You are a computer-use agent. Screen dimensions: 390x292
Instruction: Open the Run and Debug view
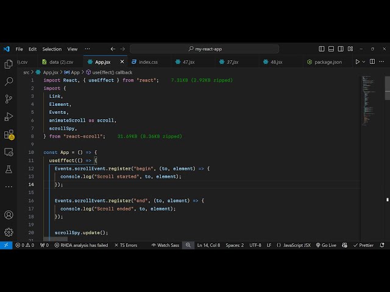(x=9, y=116)
